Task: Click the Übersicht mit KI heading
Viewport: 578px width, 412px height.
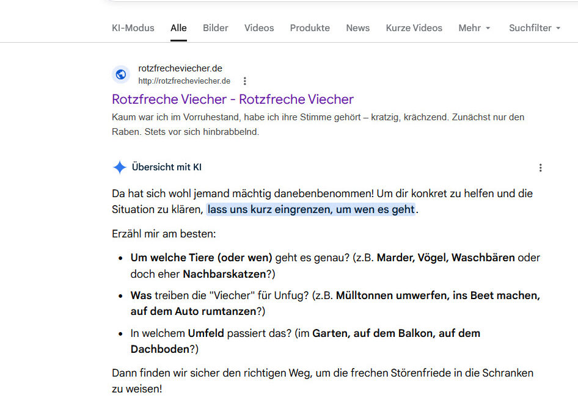Action: 167,167
